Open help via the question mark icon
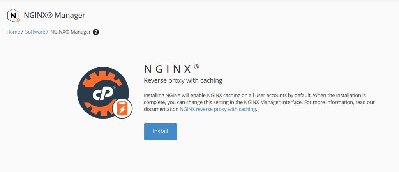The height and width of the screenshot is (172, 399). (96, 32)
